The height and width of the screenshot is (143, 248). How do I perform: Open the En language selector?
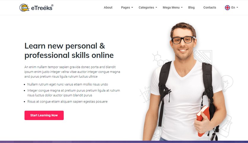(x=235, y=8)
